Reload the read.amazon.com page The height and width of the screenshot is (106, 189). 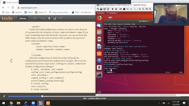pyautogui.click(x=13, y=8)
